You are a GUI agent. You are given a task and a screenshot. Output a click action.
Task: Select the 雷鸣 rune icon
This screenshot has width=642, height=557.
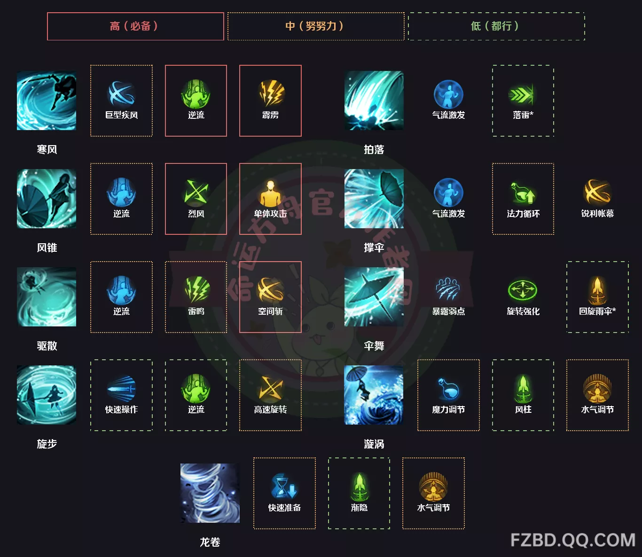point(196,290)
